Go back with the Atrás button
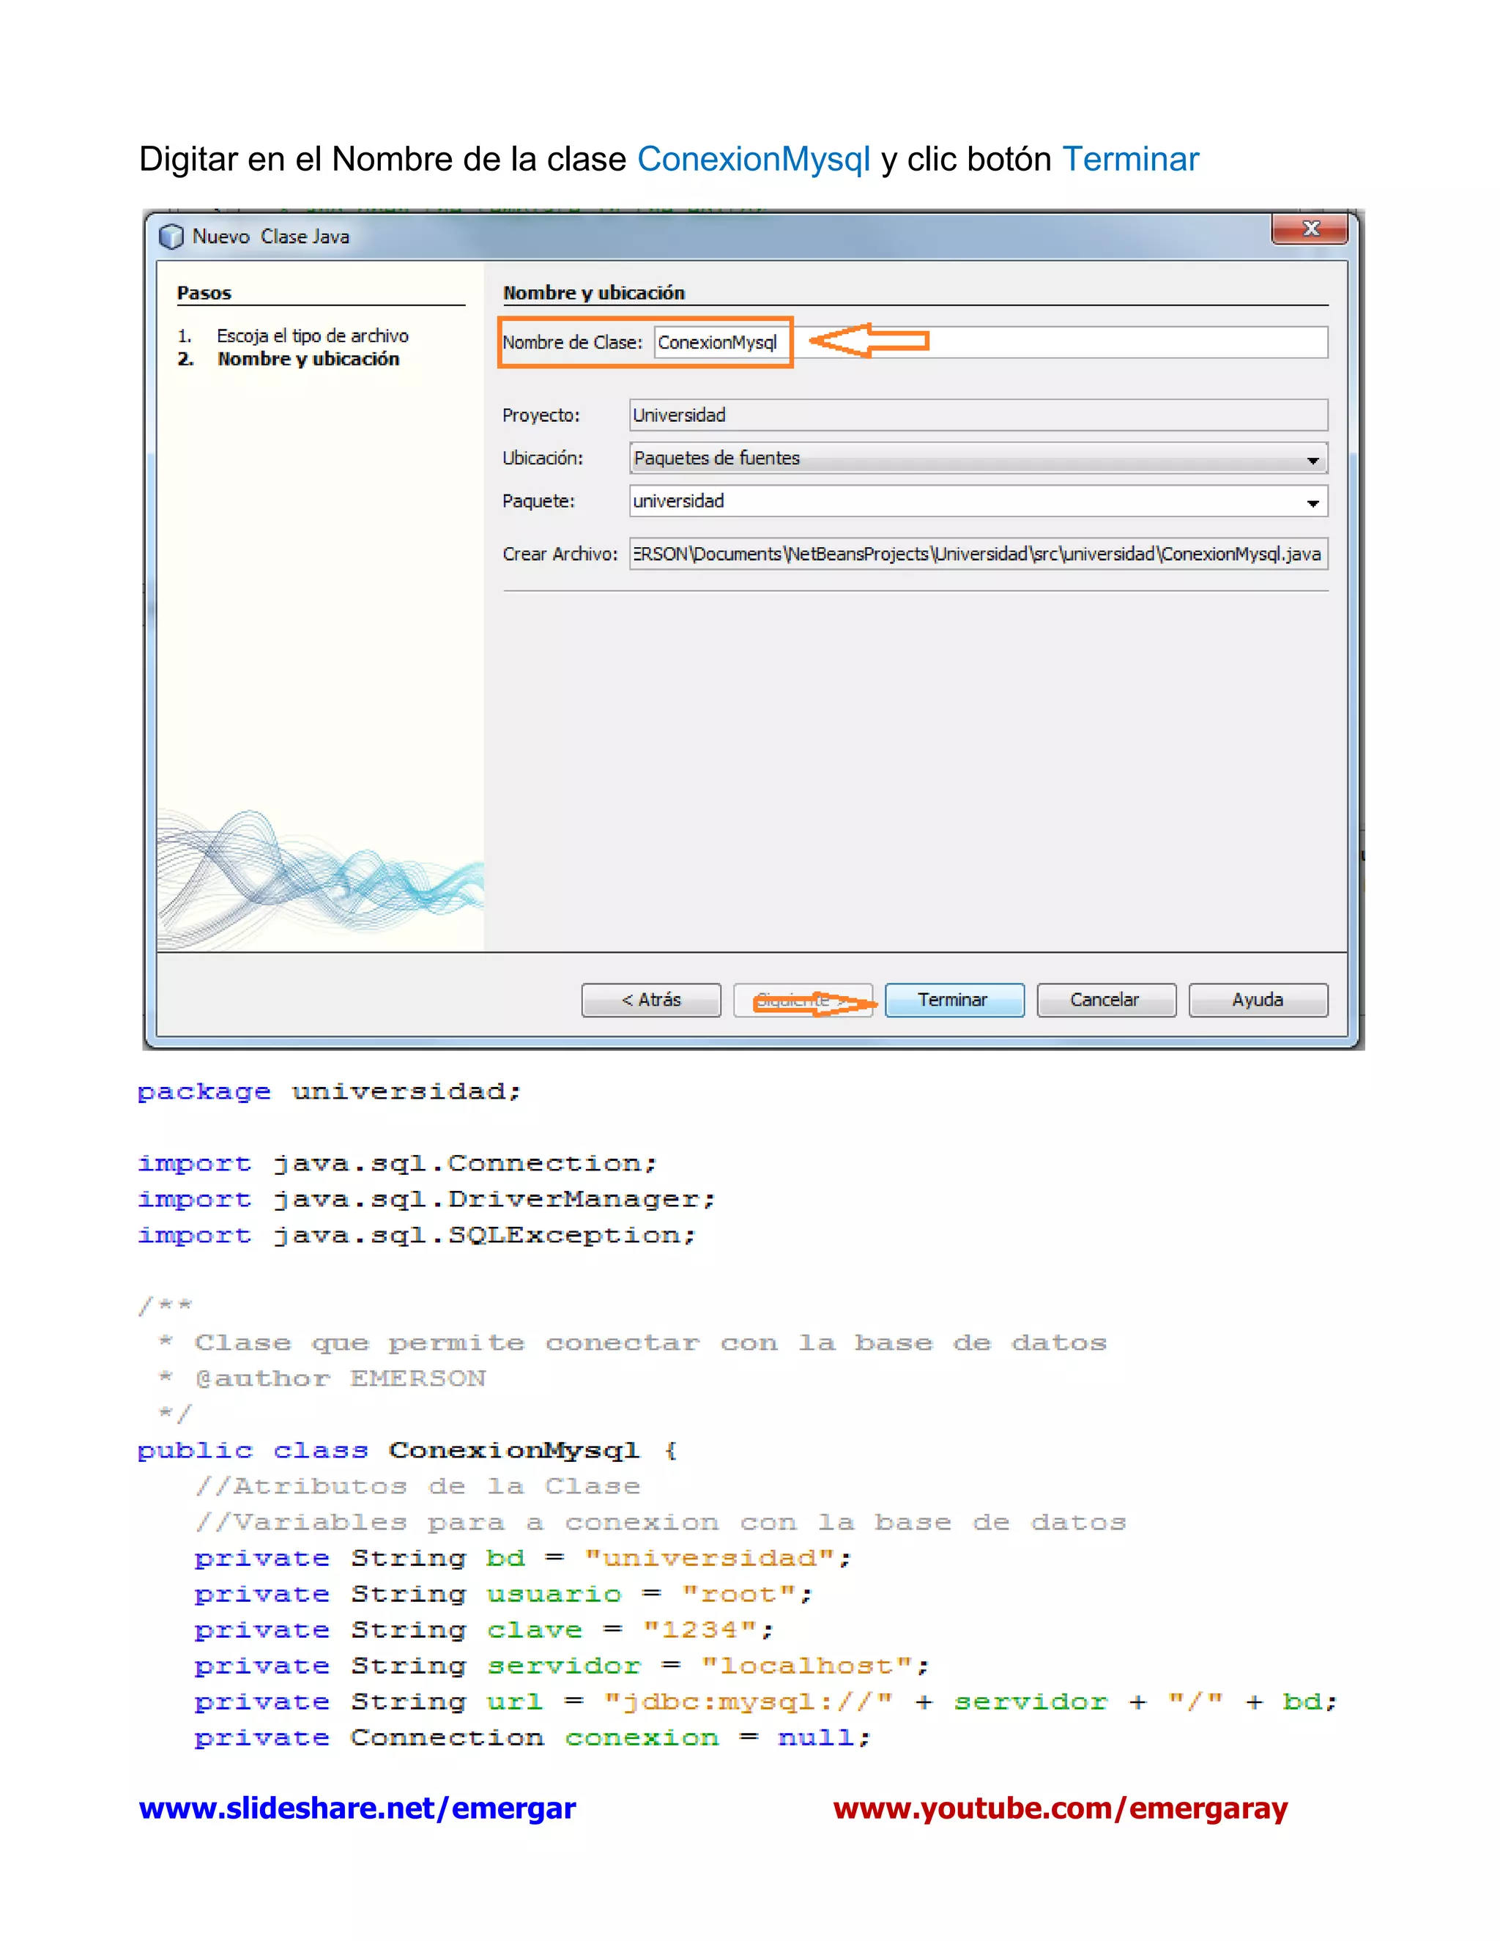The image size is (1500, 1941). (650, 1000)
